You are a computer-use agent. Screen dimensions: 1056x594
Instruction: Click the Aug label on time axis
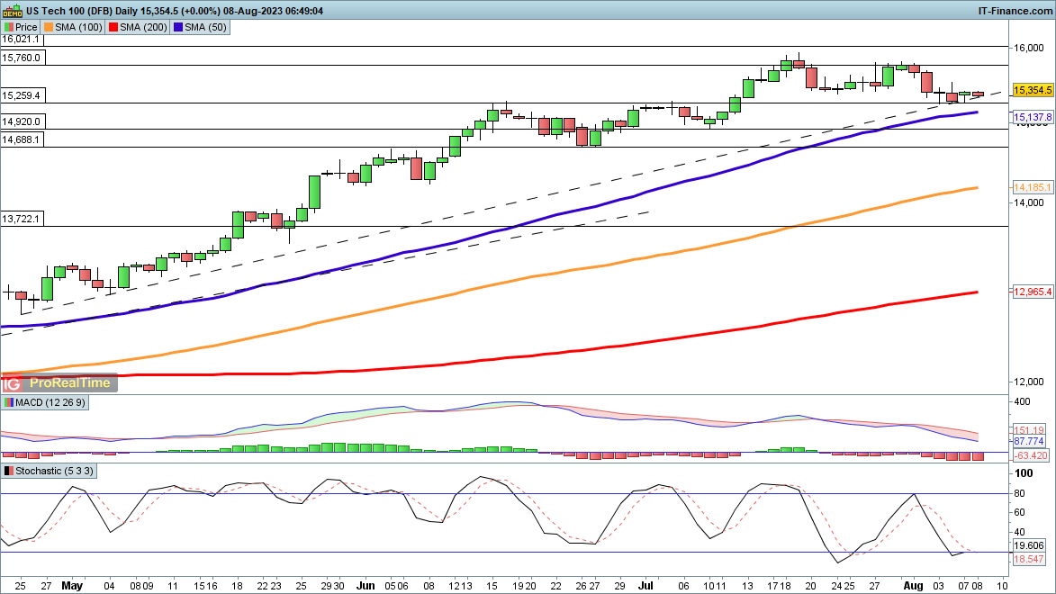pyautogui.click(x=913, y=585)
